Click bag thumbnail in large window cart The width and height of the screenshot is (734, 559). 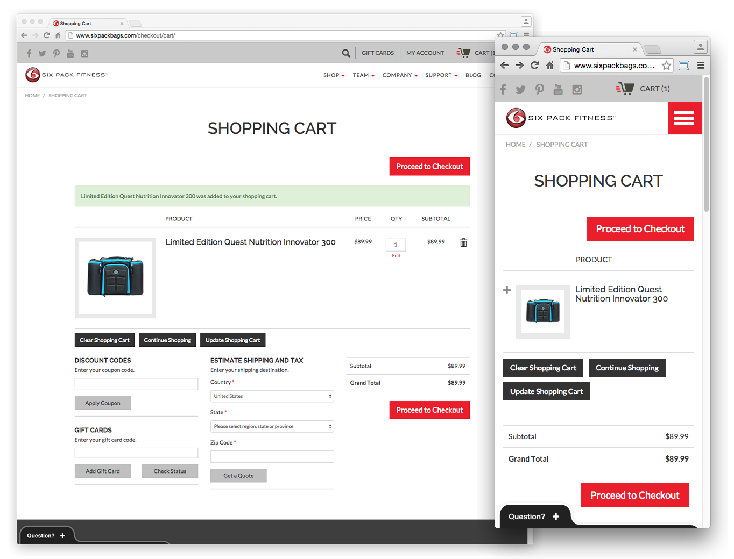point(115,277)
